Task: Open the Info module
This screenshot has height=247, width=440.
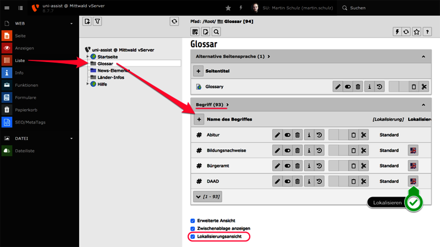Action: click(x=19, y=73)
